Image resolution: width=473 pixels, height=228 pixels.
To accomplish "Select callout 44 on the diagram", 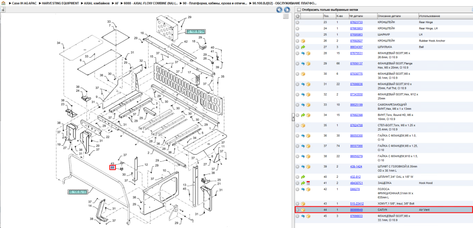I will point(113,167).
